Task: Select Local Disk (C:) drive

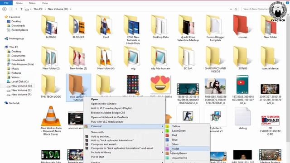Action: [20, 81]
